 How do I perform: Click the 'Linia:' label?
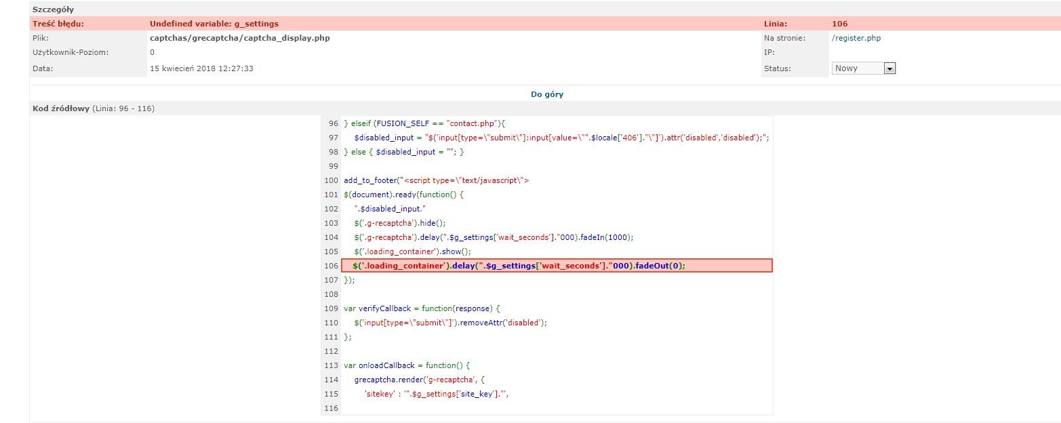pos(775,24)
